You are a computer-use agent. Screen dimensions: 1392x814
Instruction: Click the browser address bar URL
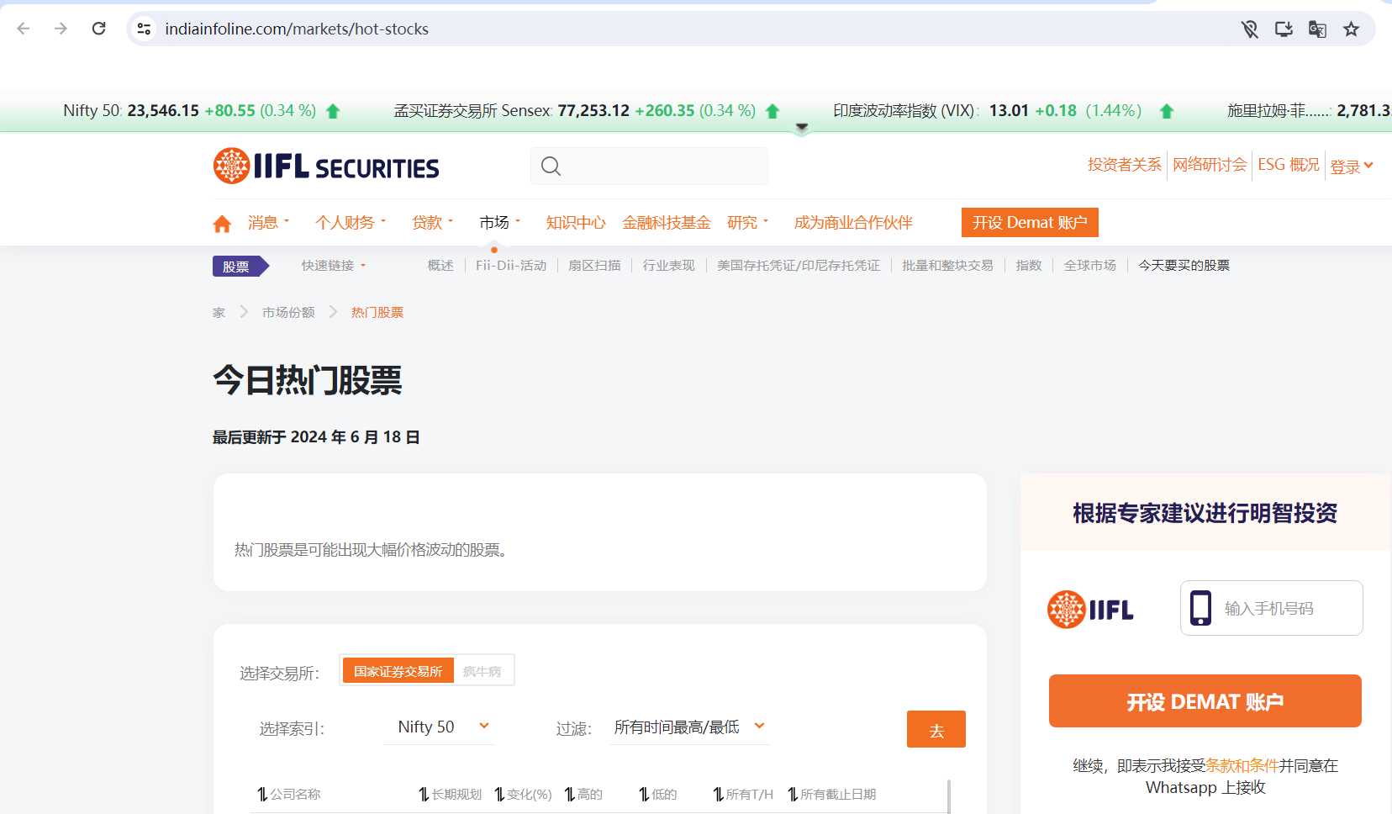tap(297, 29)
